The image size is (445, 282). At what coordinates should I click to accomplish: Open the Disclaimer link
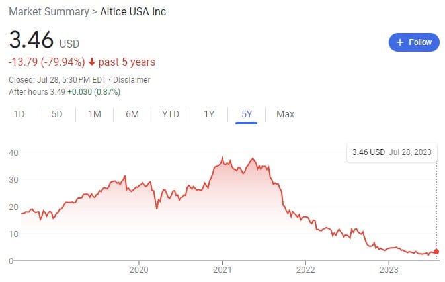click(132, 80)
